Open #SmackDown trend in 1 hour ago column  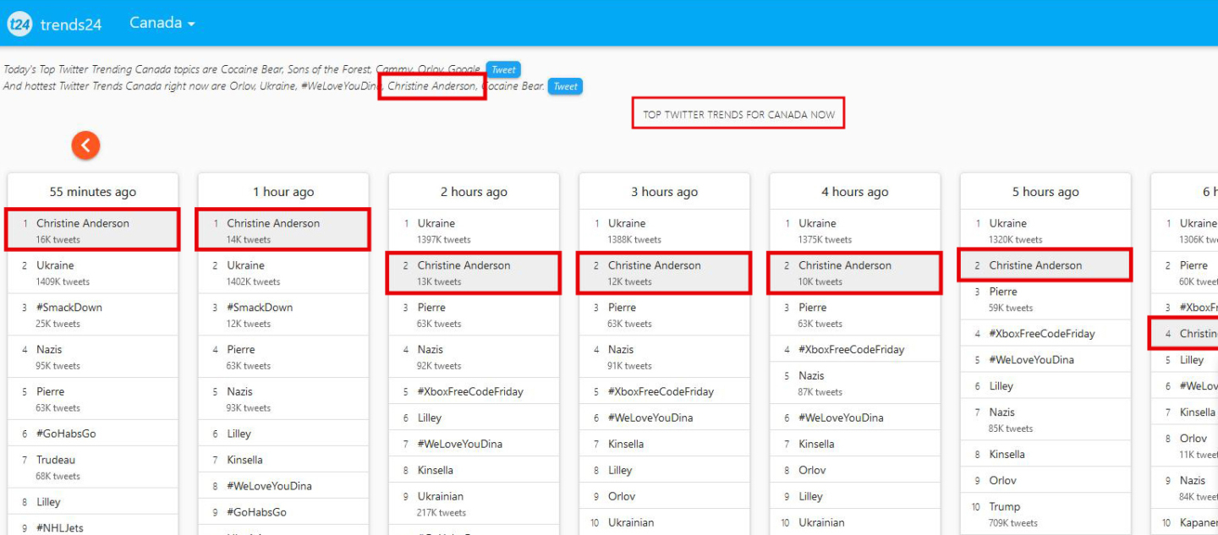[x=260, y=308]
